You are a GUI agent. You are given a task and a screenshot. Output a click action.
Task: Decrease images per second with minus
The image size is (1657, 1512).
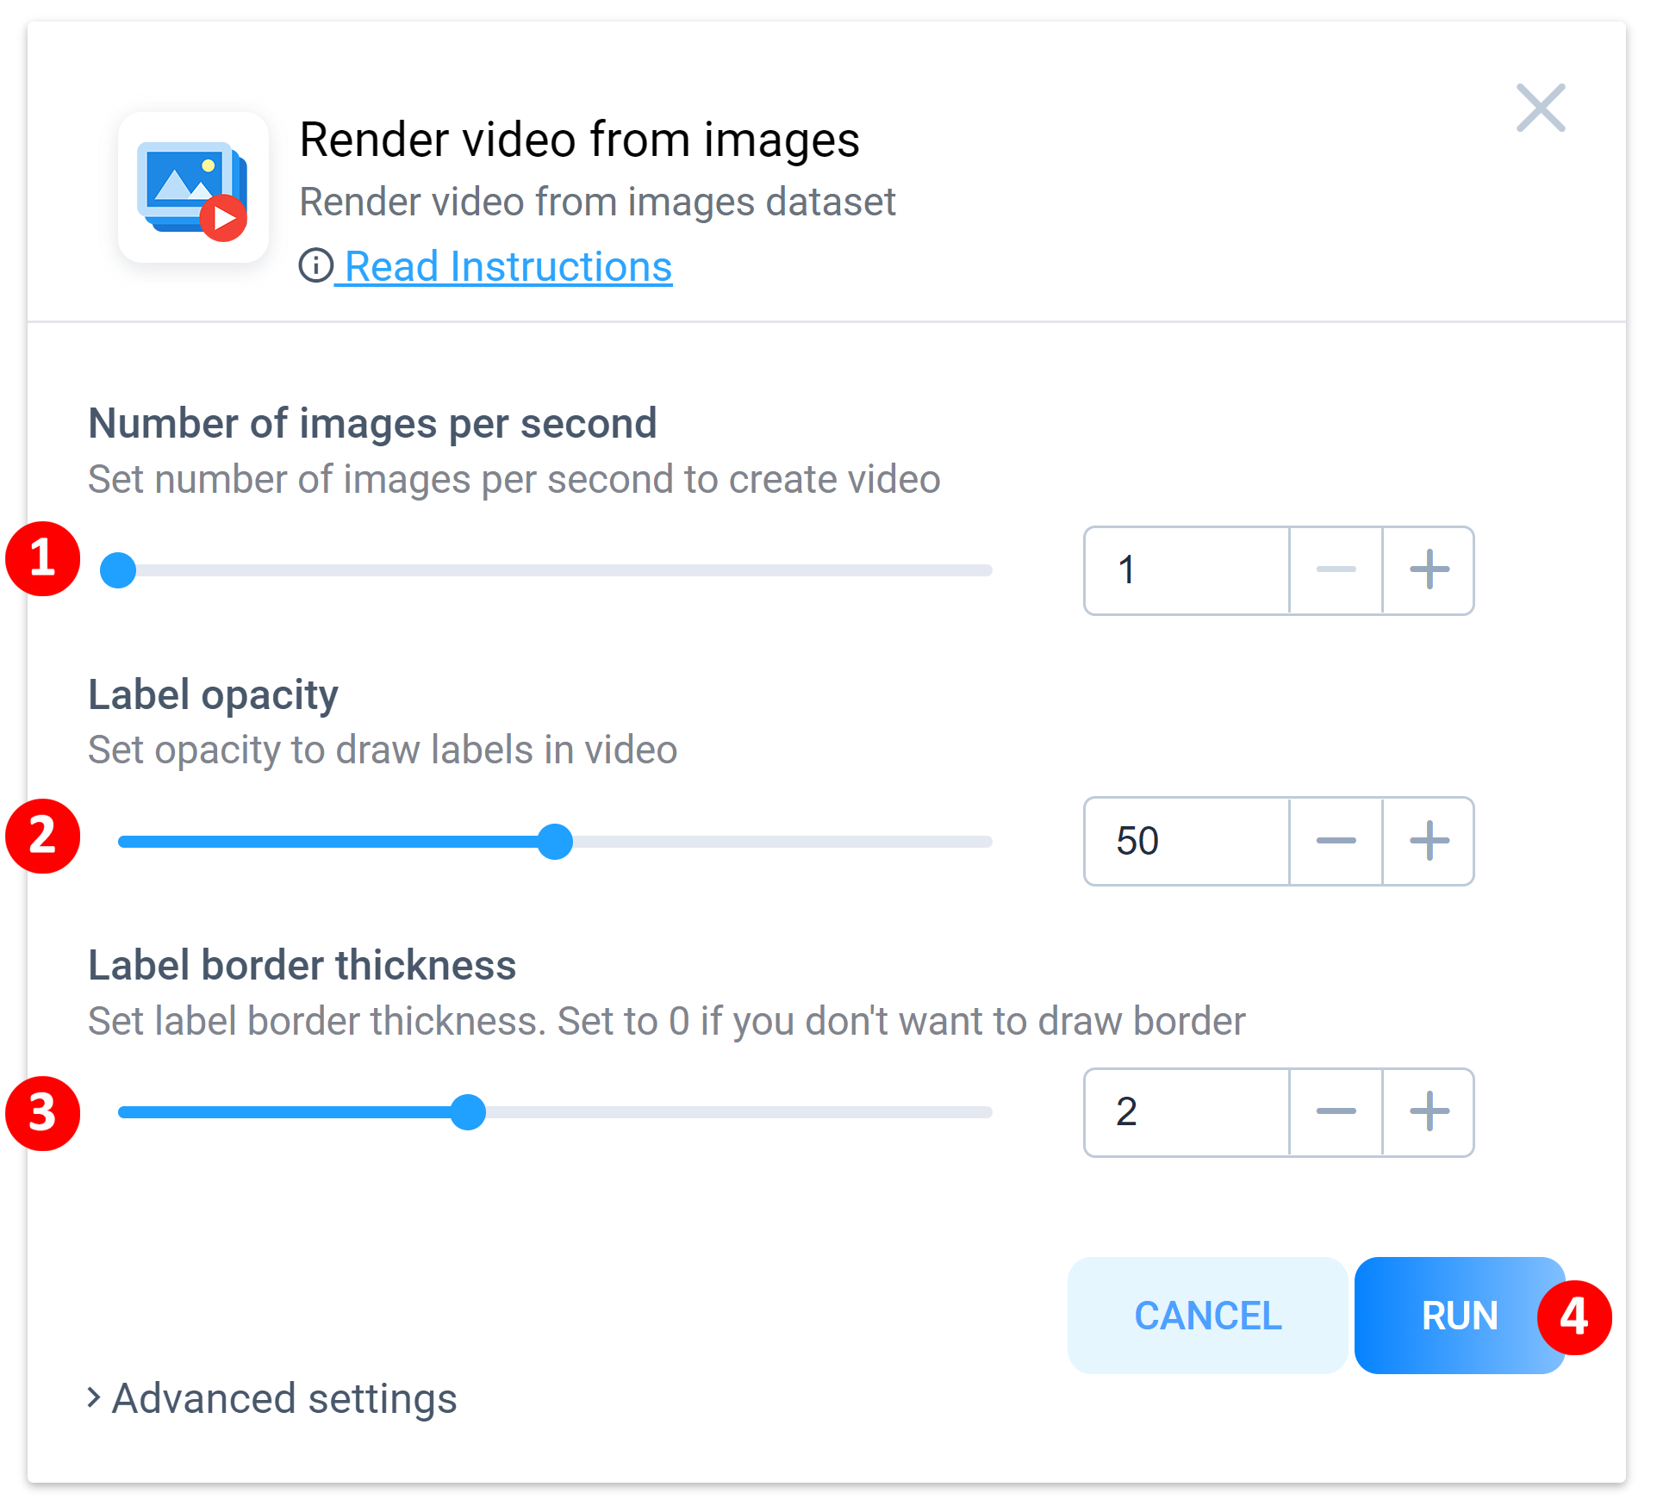click(x=1336, y=570)
